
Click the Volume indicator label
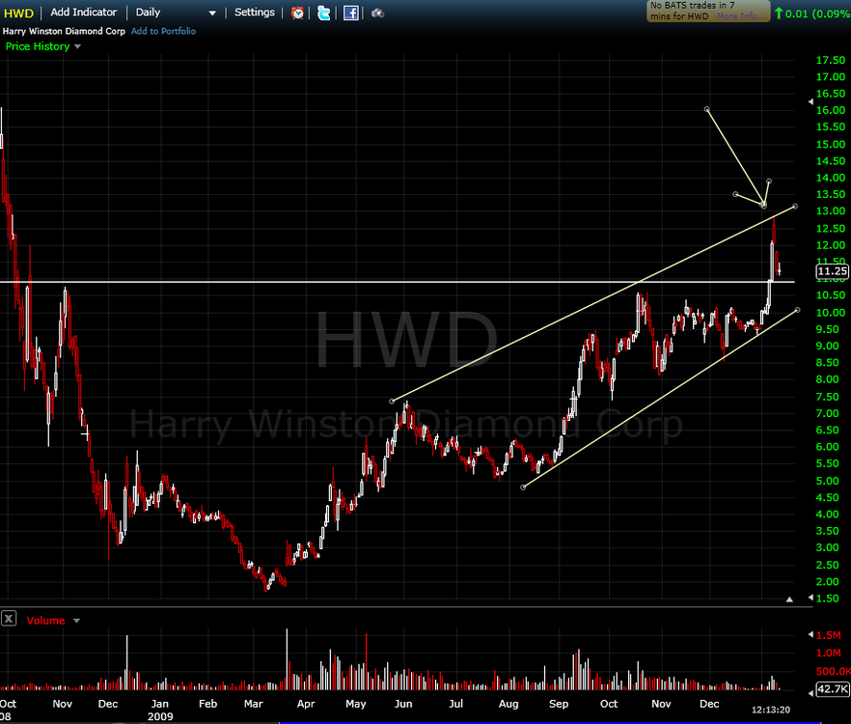click(x=45, y=621)
